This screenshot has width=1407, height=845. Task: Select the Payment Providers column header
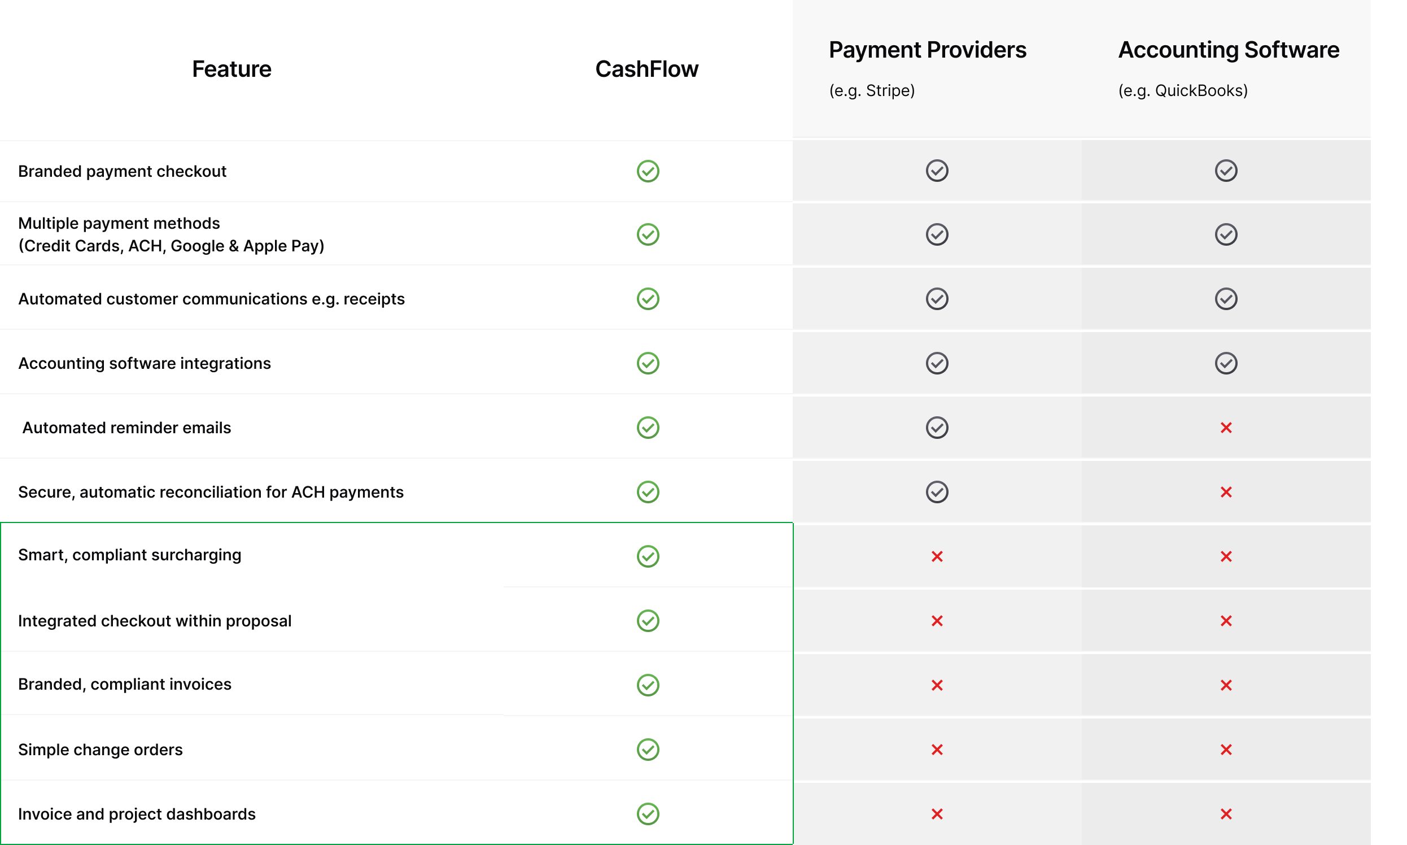(x=927, y=50)
